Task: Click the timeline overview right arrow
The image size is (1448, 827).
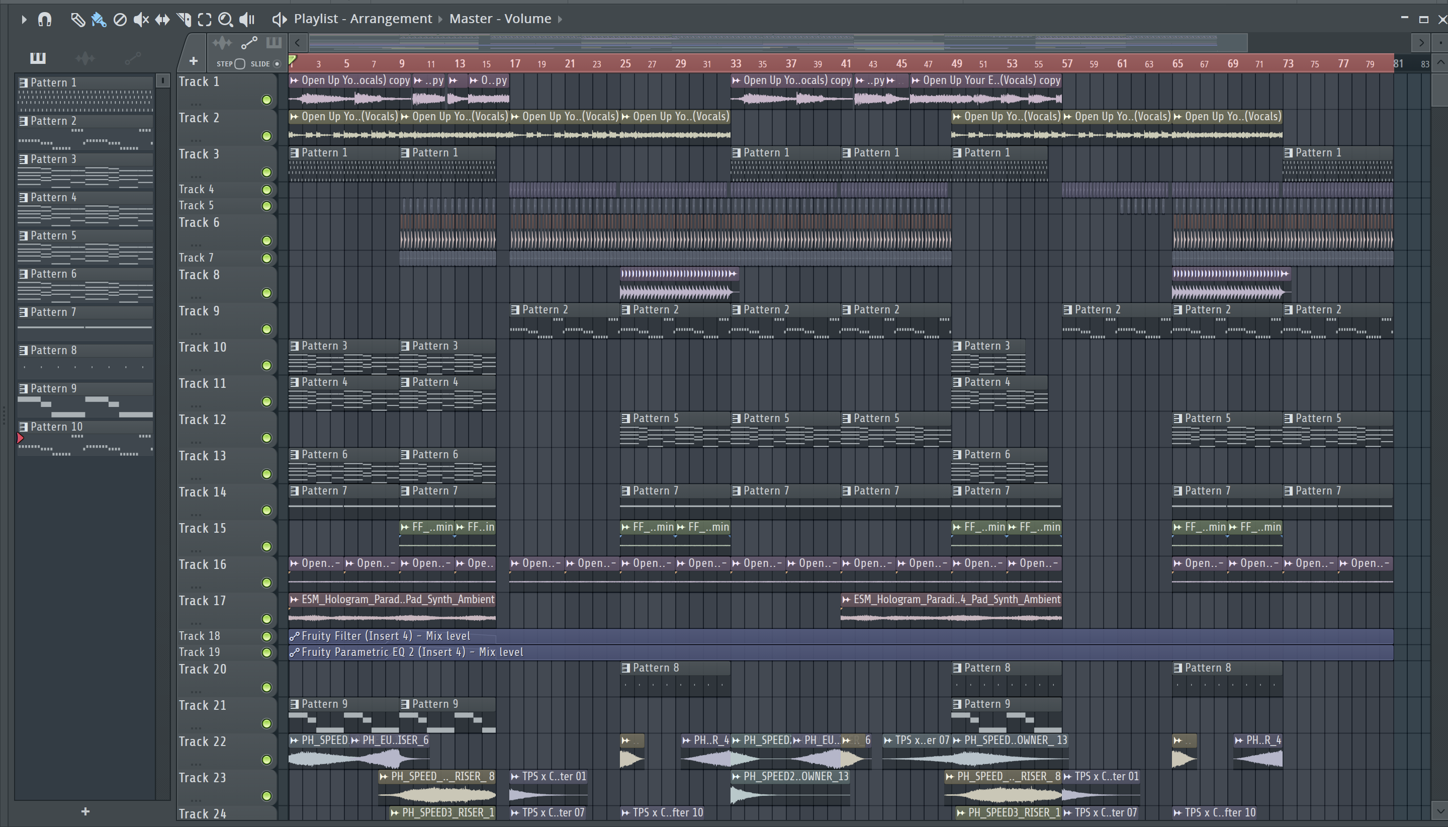Action: [1421, 43]
